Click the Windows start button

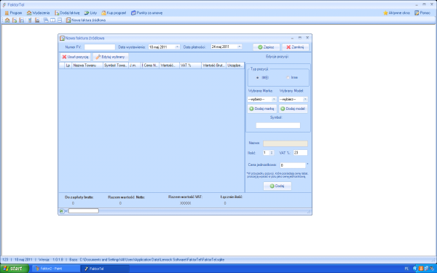point(15,269)
